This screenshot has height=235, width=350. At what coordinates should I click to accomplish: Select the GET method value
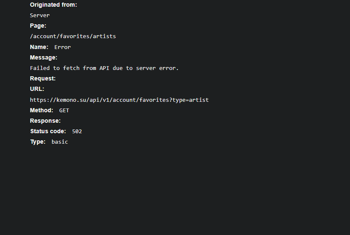[64, 111]
